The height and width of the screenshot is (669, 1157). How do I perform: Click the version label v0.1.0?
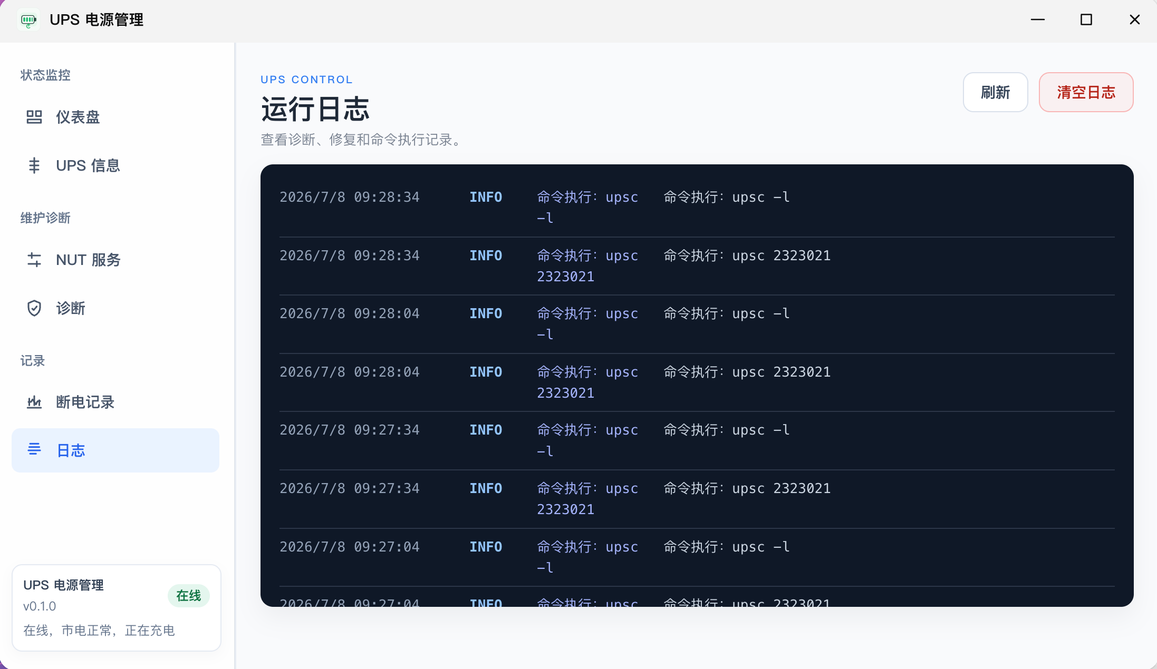coord(40,606)
